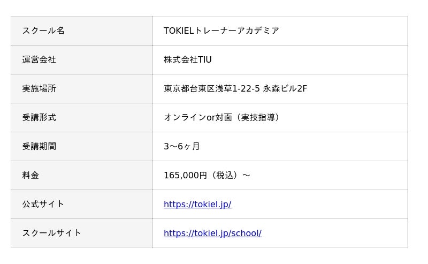Image resolution: width=428 pixels, height=264 pixels.
Task: Click the 公式サイト header cell
Action: point(43,204)
